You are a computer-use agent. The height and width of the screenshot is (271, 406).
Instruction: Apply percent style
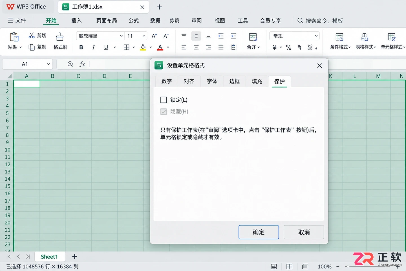pyautogui.click(x=288, y=47)
